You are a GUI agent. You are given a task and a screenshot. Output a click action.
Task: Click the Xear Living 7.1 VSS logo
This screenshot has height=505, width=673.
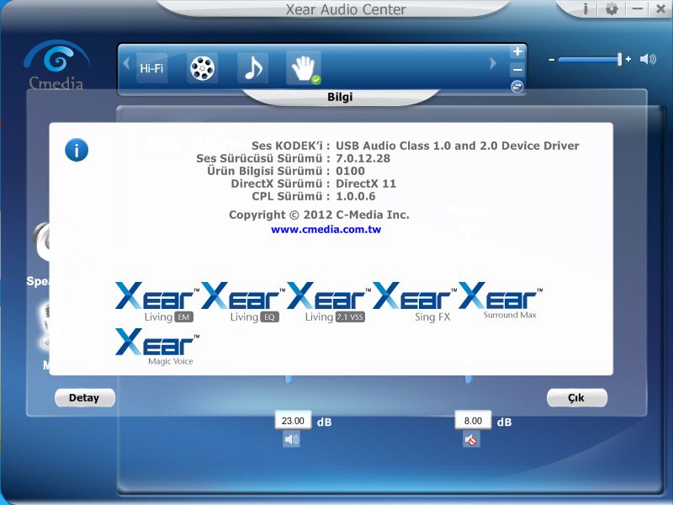329,302
